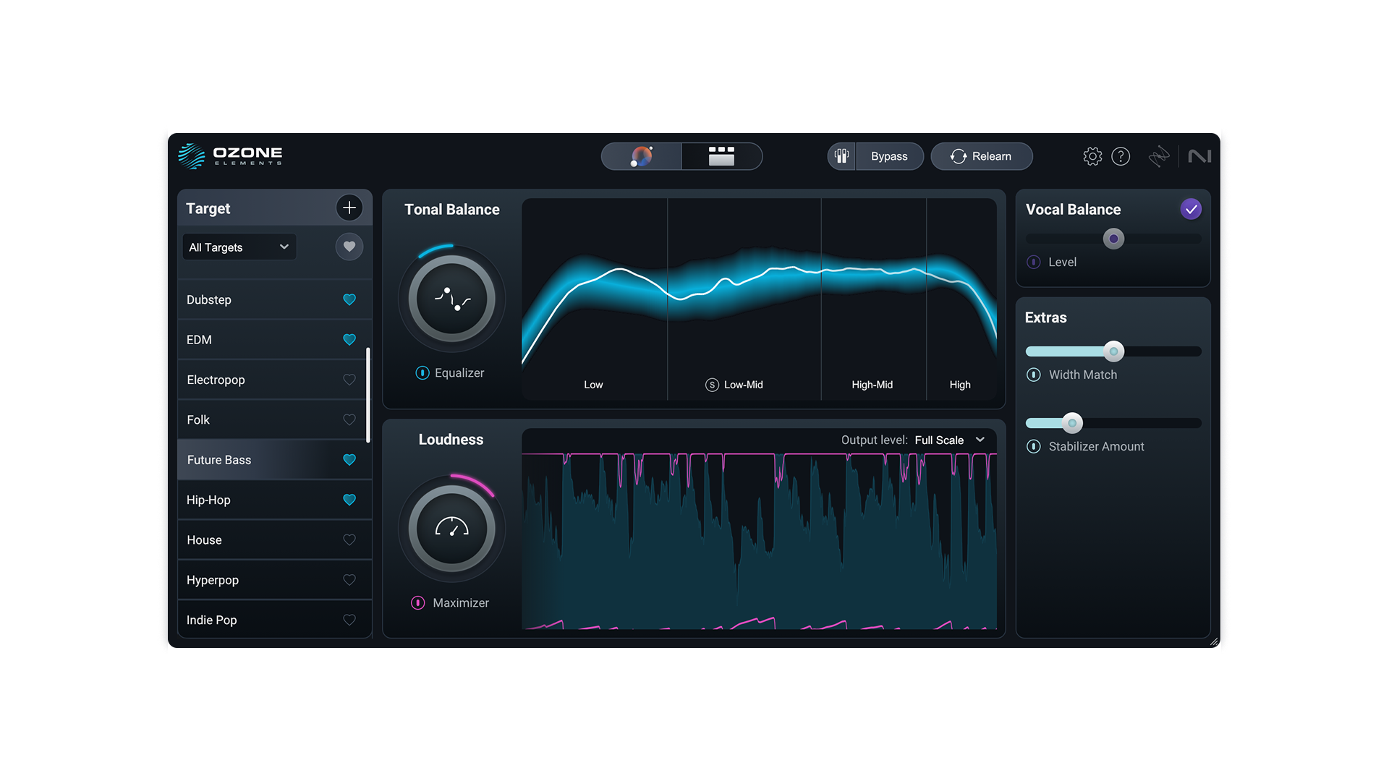Click the add target plus button

(349, 208)
